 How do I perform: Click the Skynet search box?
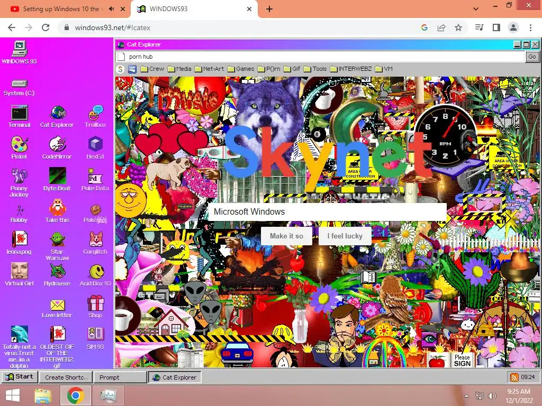coord(327,211)
